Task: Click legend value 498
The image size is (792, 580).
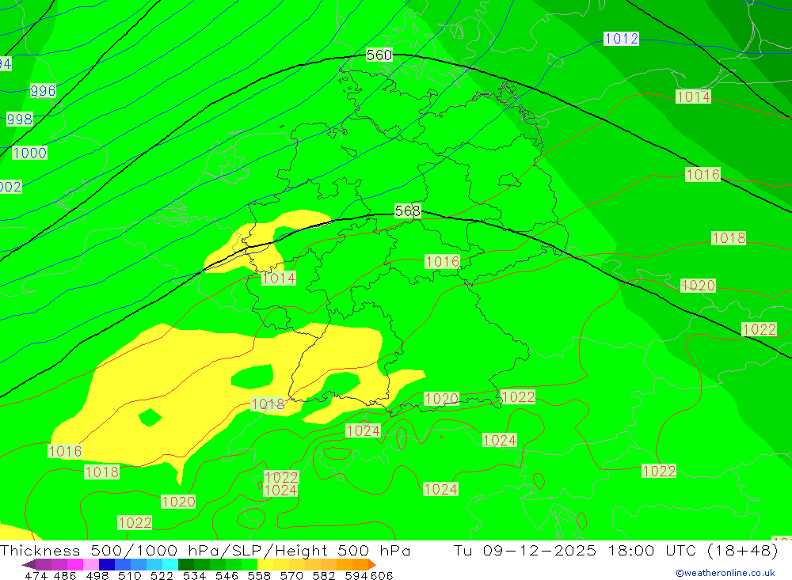Action: [97, 575]
